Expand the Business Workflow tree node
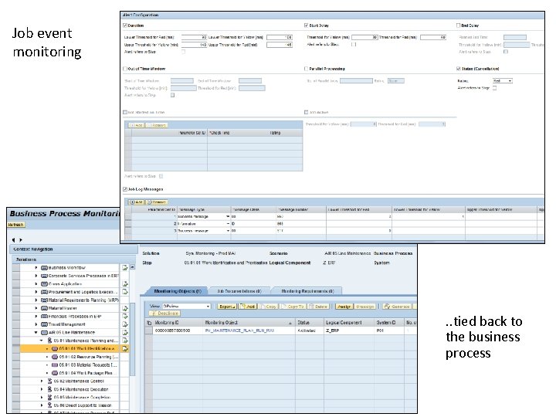The width and height of the screenshot is (556, 417). click(x=36, y=268)
